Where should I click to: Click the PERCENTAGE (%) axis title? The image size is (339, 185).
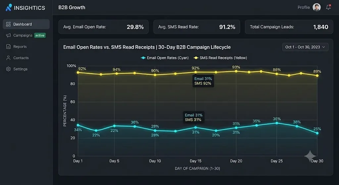(x=65, y=111)
